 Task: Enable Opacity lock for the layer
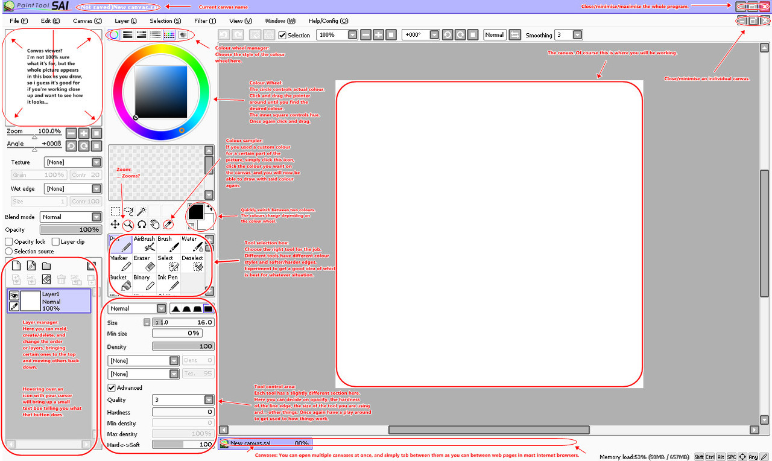[8, 241]
